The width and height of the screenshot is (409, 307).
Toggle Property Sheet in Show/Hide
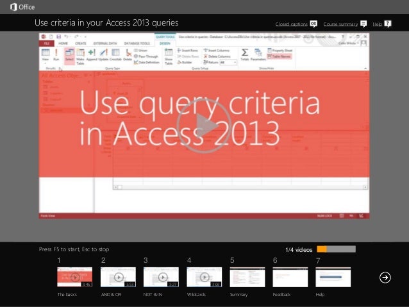point(280,51)
